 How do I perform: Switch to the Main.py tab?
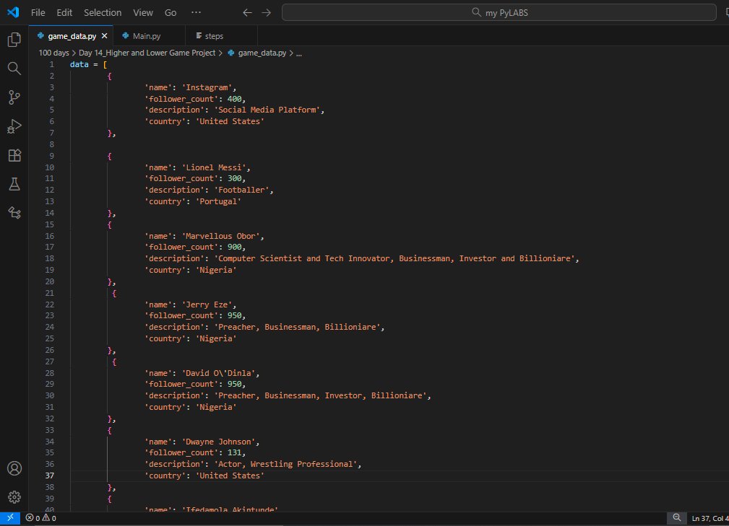tap(149, 36)
